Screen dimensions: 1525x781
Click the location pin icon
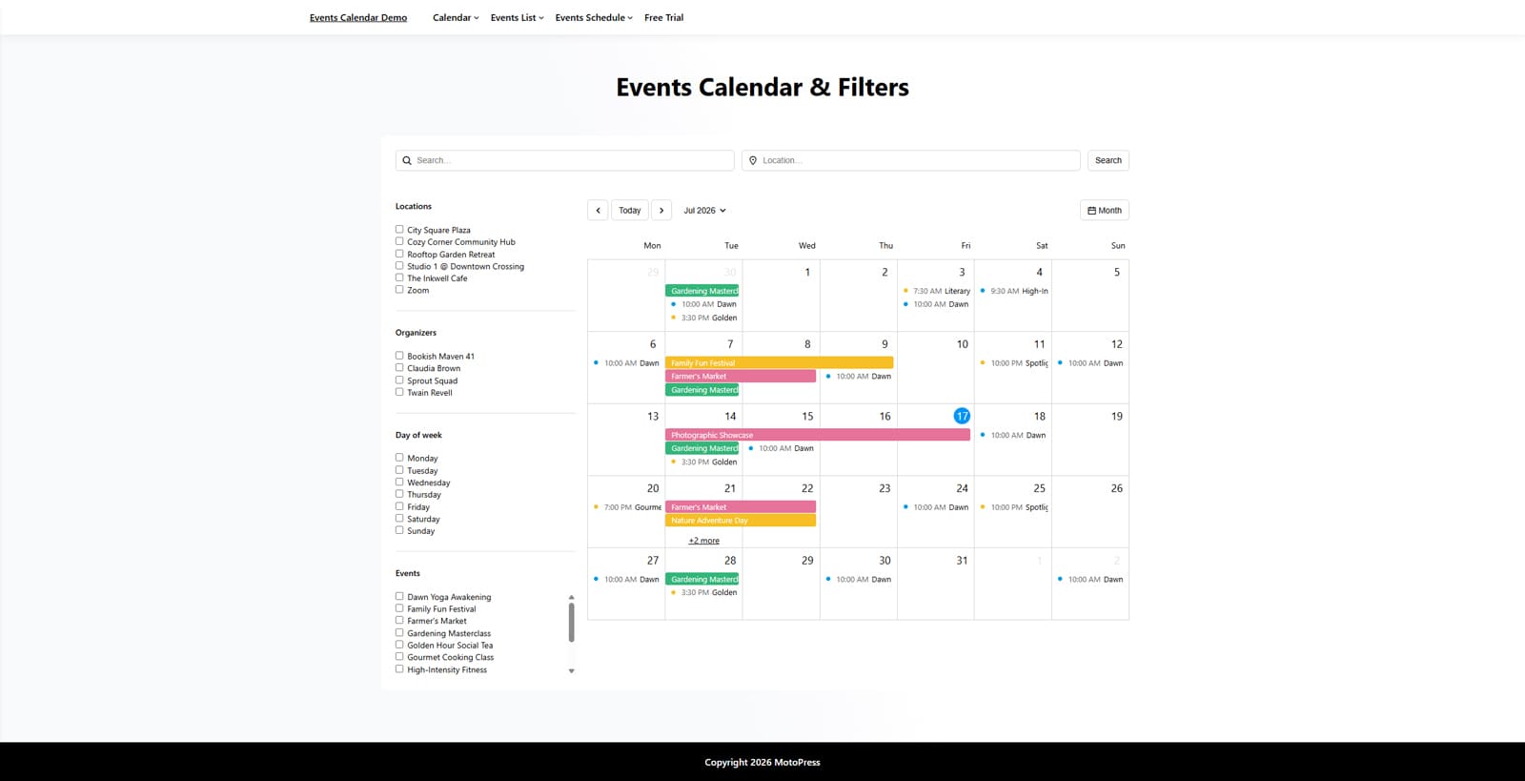pyautogui.click(x=753, y=160)
